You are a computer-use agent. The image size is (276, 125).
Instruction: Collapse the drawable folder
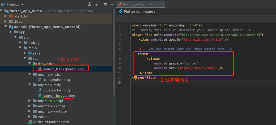(x=29, y=63)
